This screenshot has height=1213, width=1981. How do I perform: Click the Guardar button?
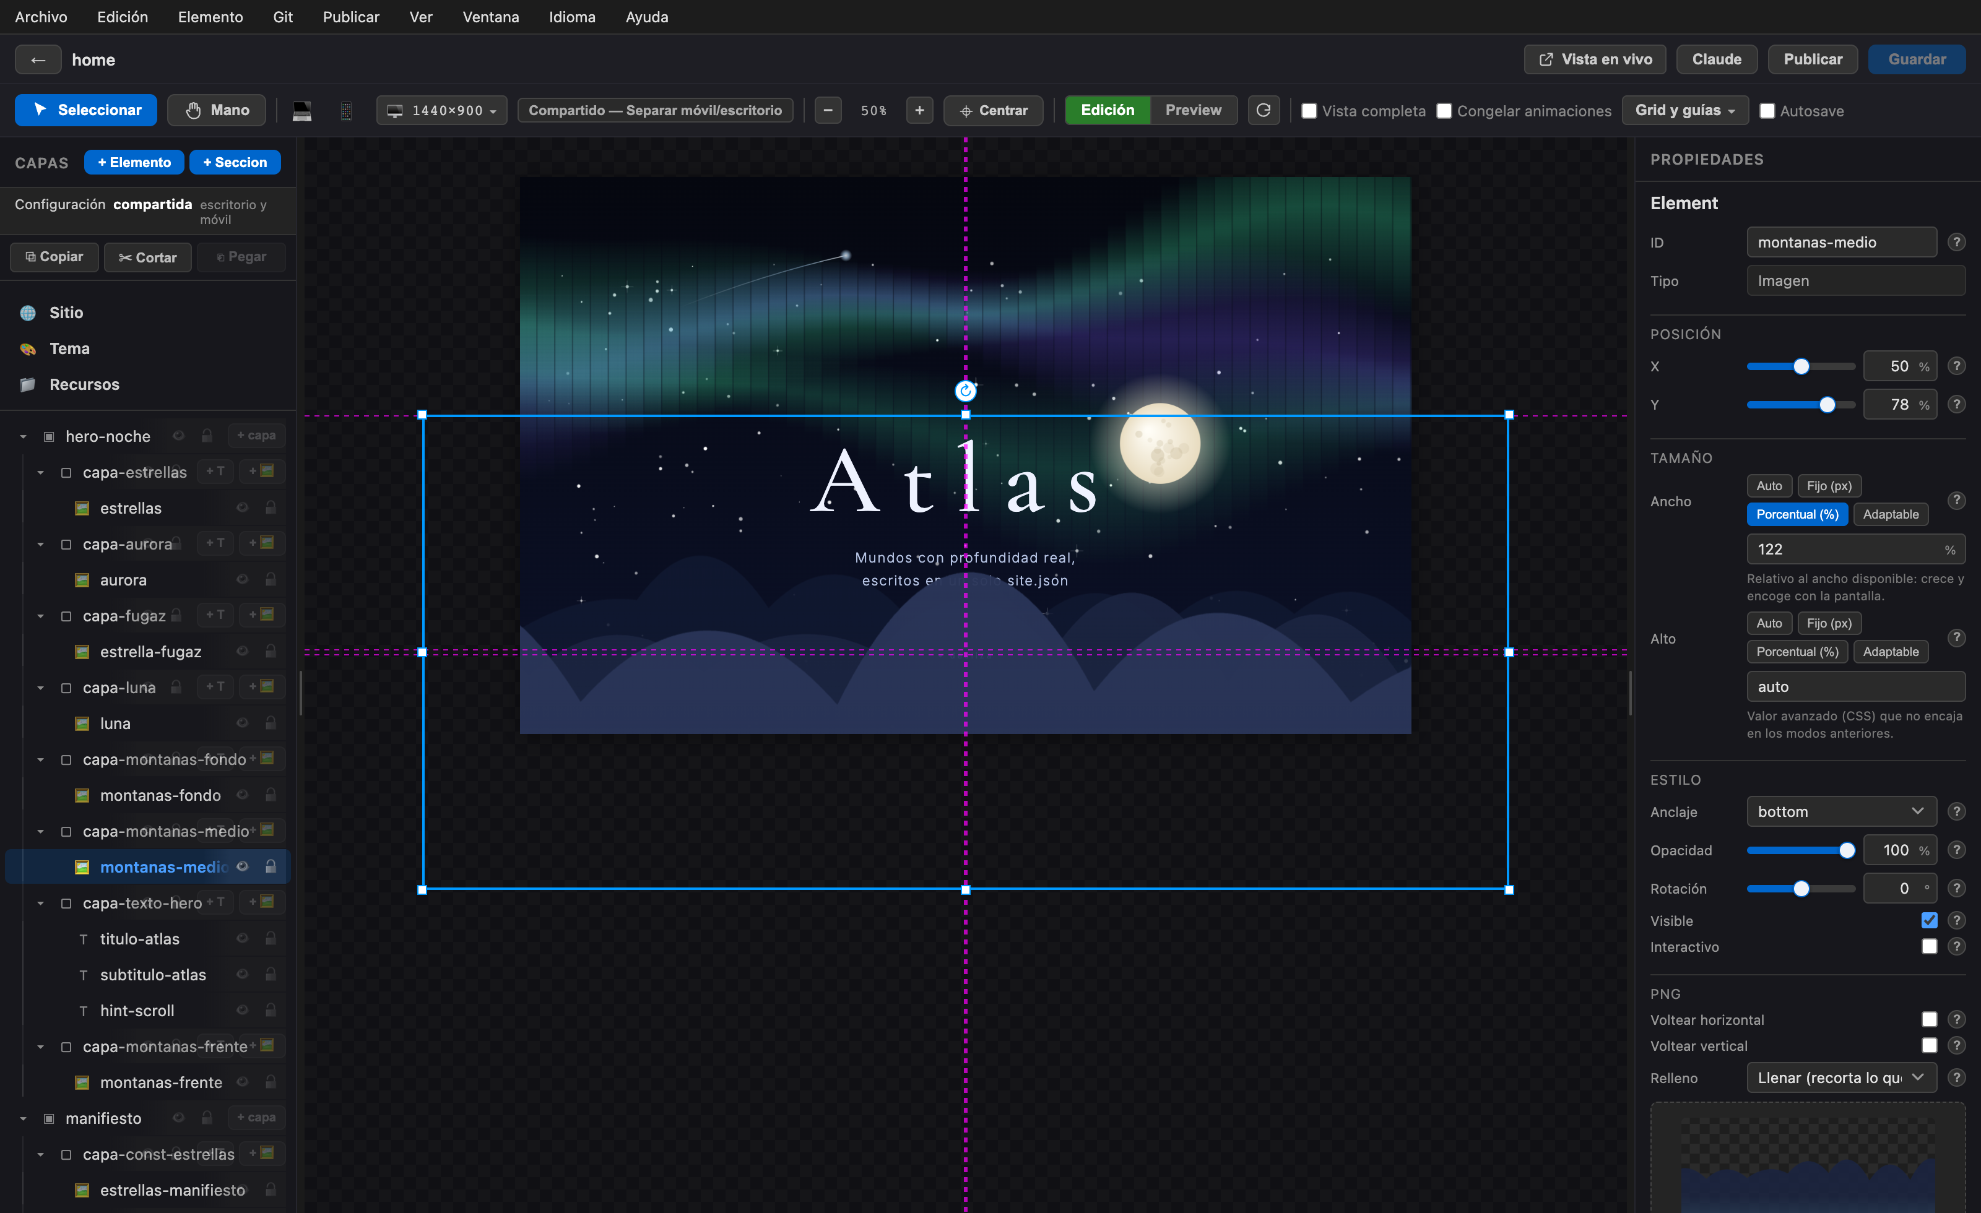coord(1917,59)
